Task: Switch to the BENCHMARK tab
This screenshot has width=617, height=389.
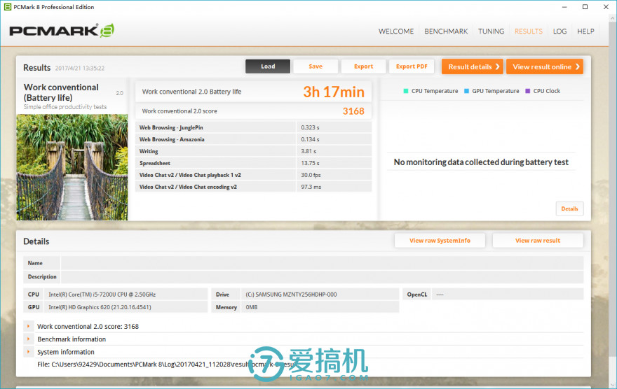Action: coord(446,31)
